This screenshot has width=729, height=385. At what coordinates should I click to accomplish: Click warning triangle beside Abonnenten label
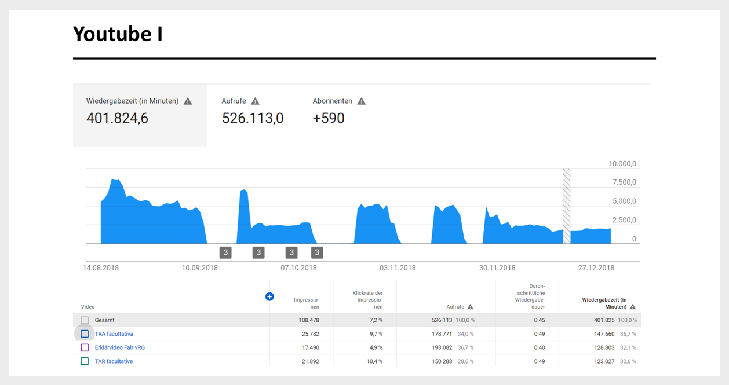[362, 101]
